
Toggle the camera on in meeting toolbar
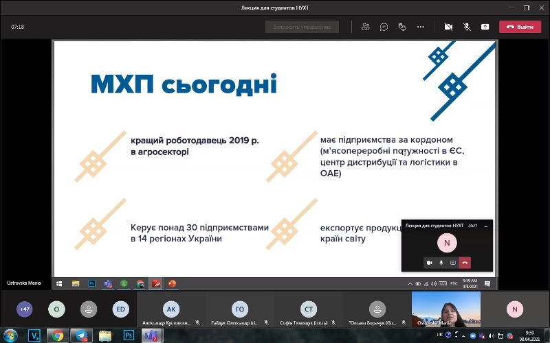448,27
